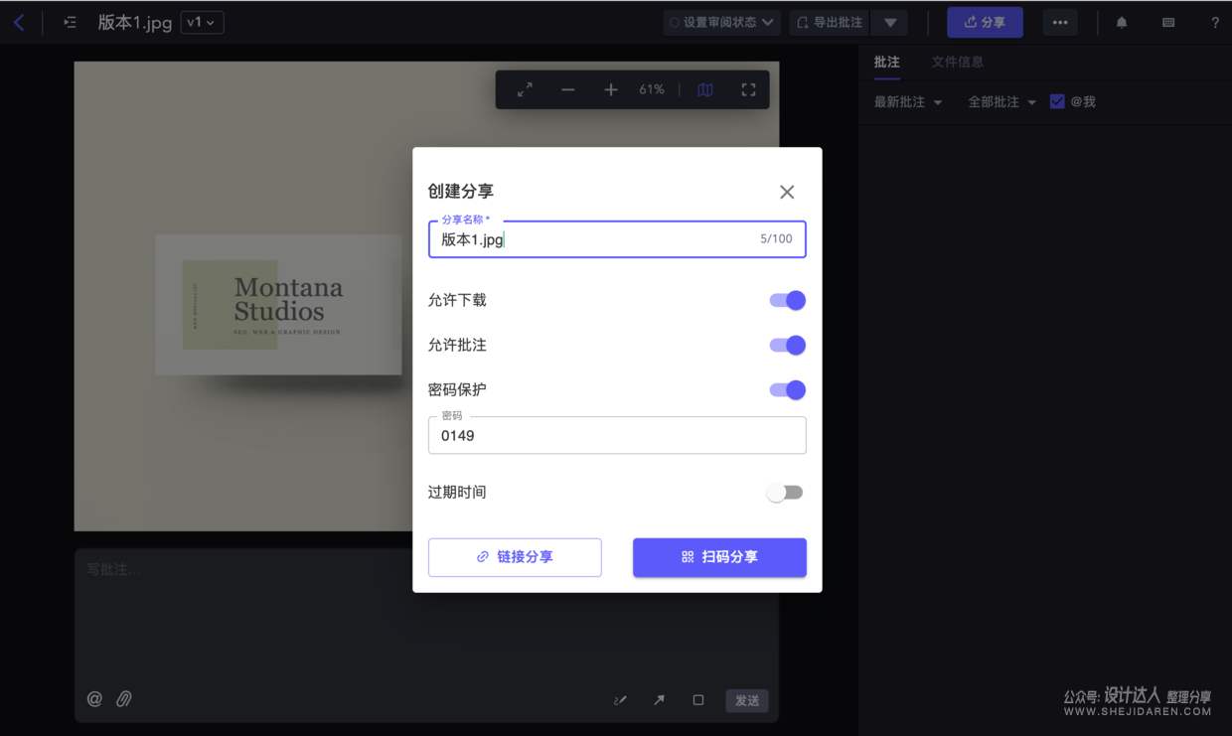The image size is (1232, 736).
Task: Turn off the 密码保护 password protection toggle
Action: 786,389
